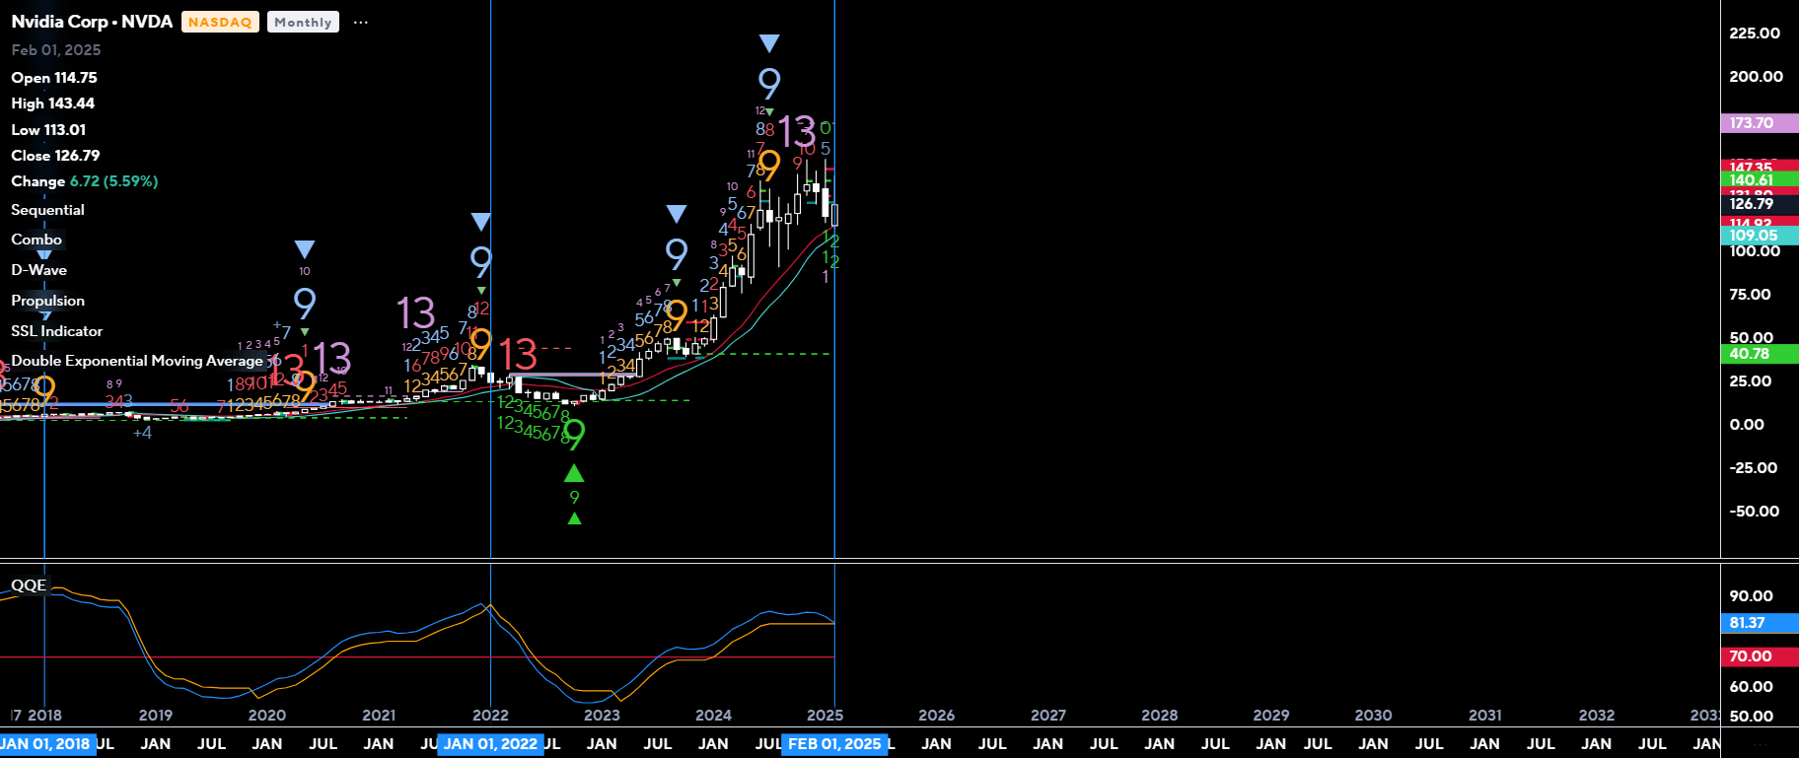Select the Combo indicator label
The image size is (1799, 758).
click(x=36, y=240)
